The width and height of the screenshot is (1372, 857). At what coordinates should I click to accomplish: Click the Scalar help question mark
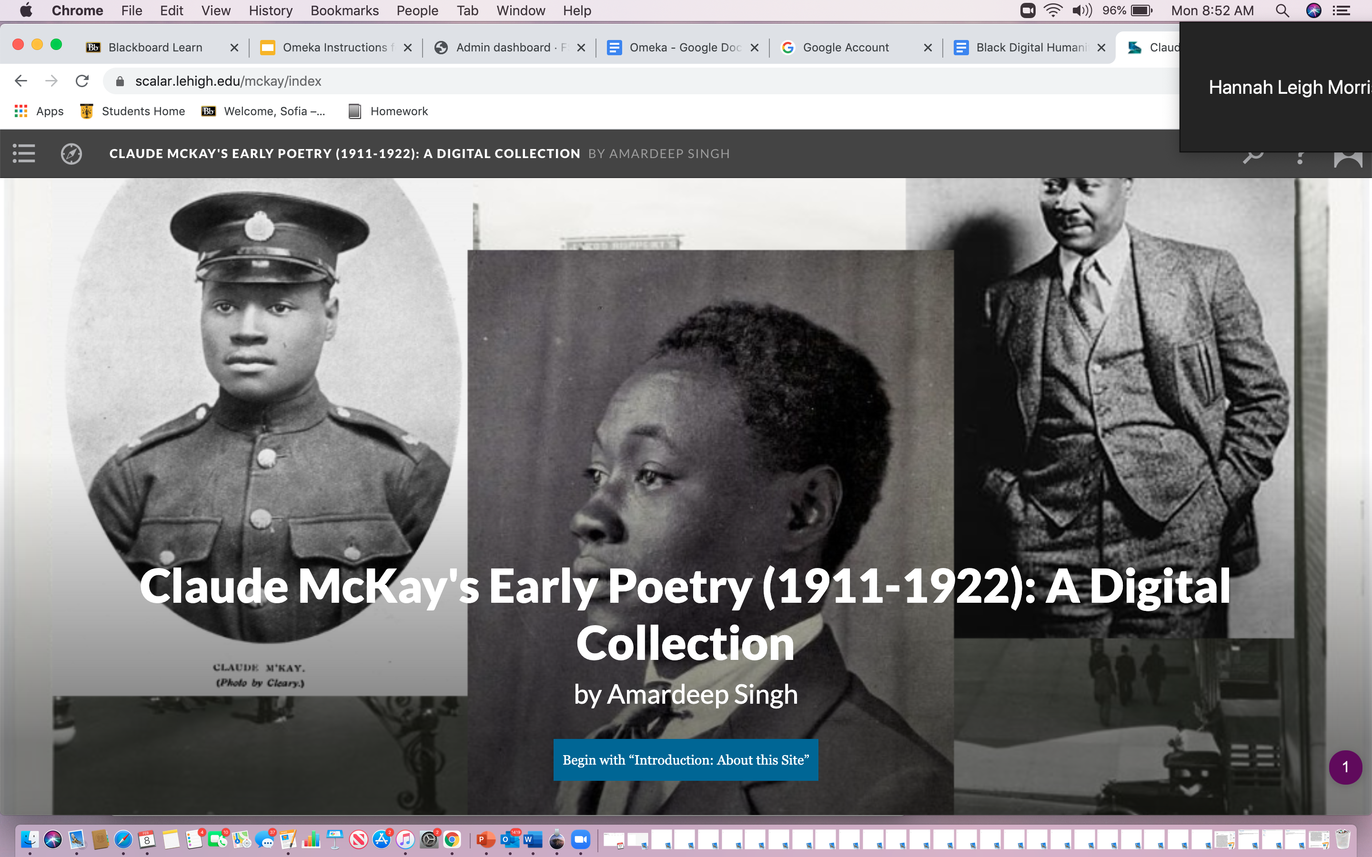(1300, 158)
